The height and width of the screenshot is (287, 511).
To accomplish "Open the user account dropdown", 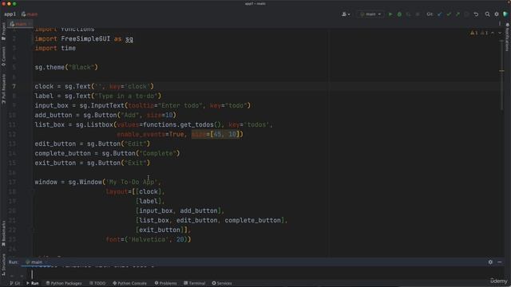I will pyautogui.click(x=346, y=14).
